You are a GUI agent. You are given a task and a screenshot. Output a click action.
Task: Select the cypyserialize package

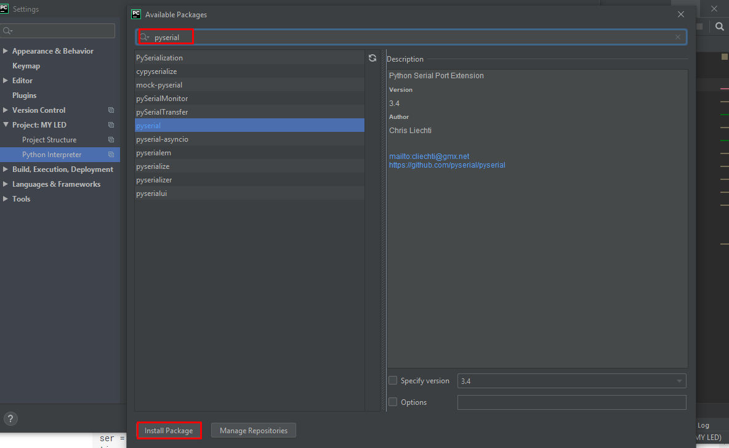(x=249, y=71)
